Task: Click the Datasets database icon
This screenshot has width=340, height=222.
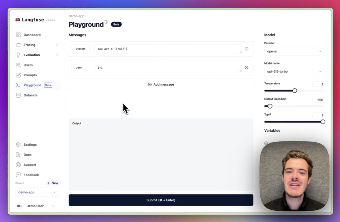Action: (x=18, y=95)
